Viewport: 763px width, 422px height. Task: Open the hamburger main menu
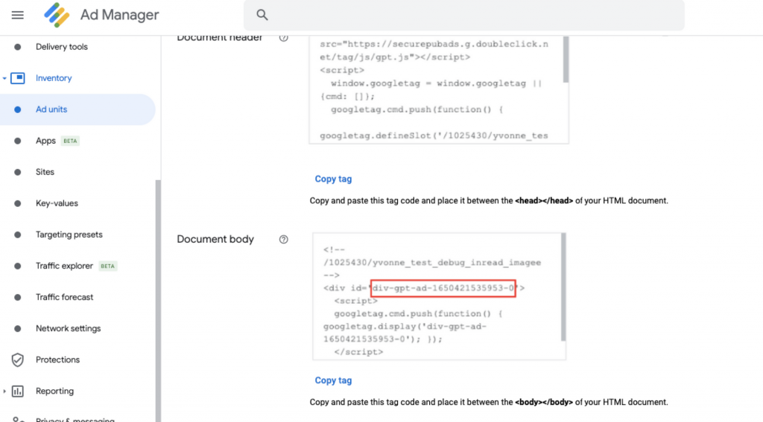pyautogui.click(x=18, y=15)
